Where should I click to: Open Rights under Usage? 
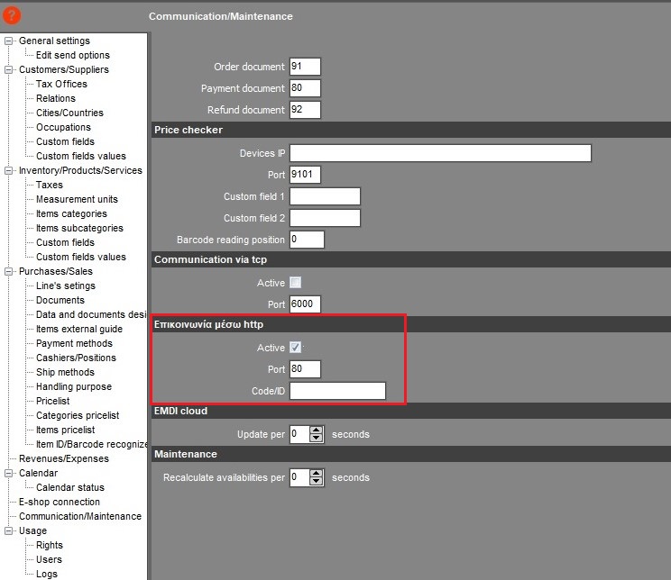pos(50,546)
